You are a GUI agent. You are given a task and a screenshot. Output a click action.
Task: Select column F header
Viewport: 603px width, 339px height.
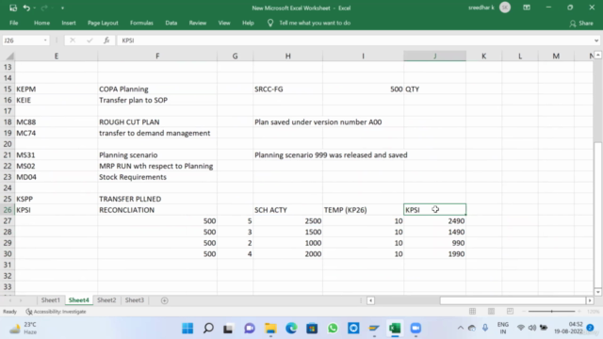(x=157, y=56)
